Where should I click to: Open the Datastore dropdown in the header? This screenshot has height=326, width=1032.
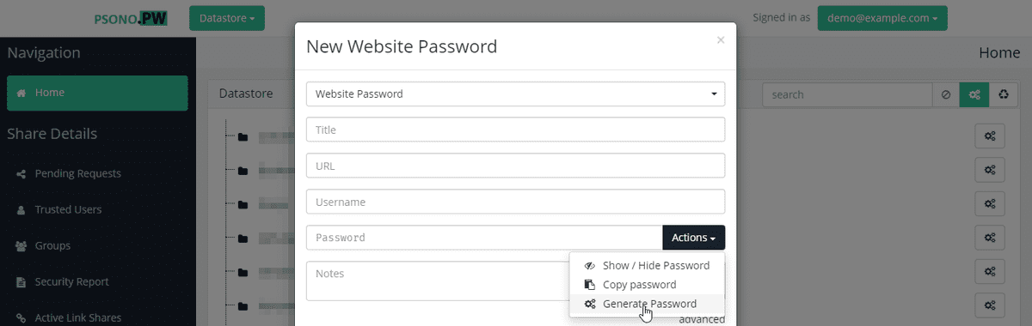pyautogui.click(x=227, y=18)
